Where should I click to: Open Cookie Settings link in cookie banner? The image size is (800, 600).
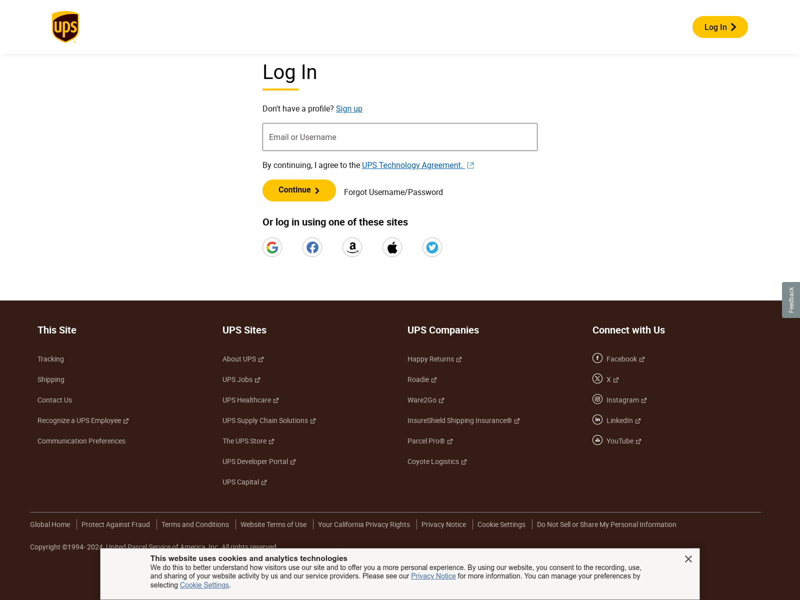pos(204,585)
